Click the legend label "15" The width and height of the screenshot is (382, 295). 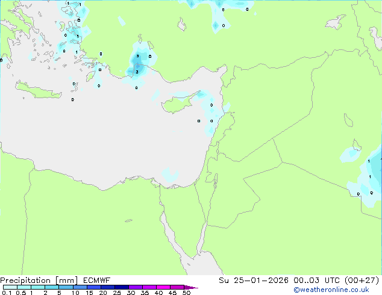tap(89, 293)
